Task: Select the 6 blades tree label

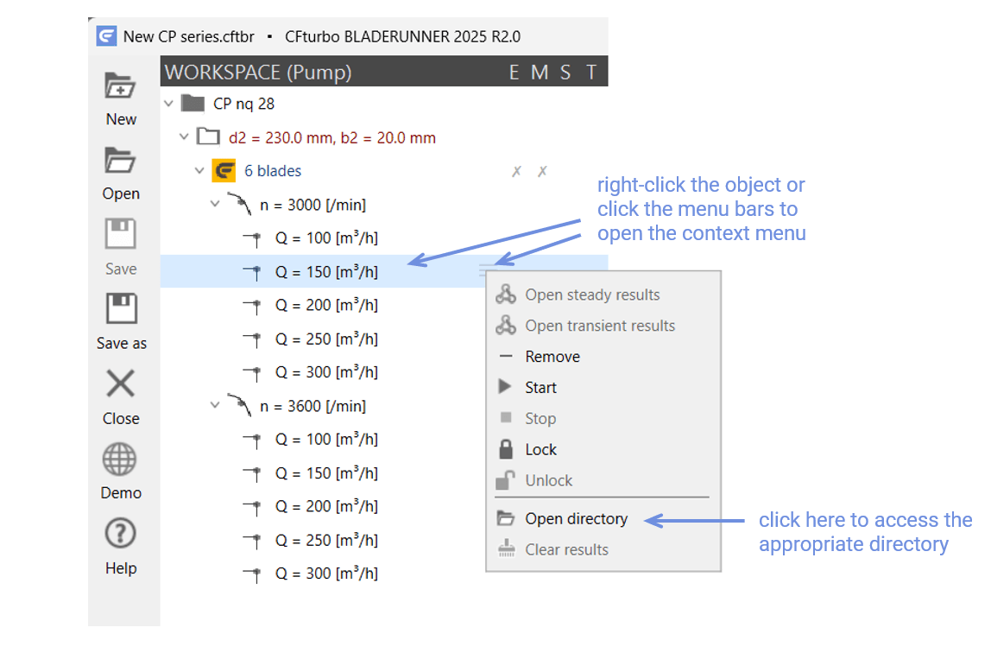Action: [x=273, y=171]
